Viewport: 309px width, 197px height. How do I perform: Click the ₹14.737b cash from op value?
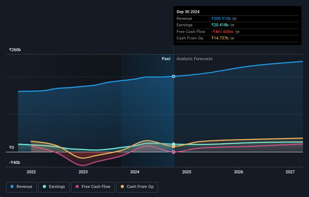(x=220, y=38)
